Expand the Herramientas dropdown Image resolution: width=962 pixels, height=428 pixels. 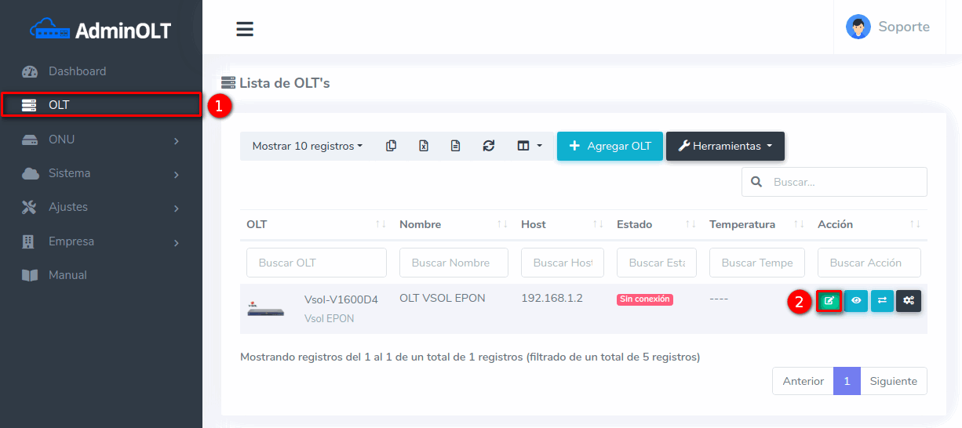click(x=725, y=146)
